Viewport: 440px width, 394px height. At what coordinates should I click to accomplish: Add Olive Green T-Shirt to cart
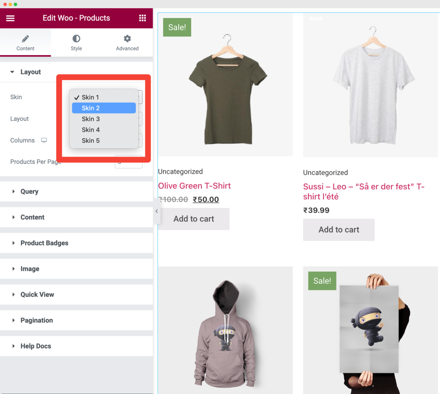(x=194, y=219)
